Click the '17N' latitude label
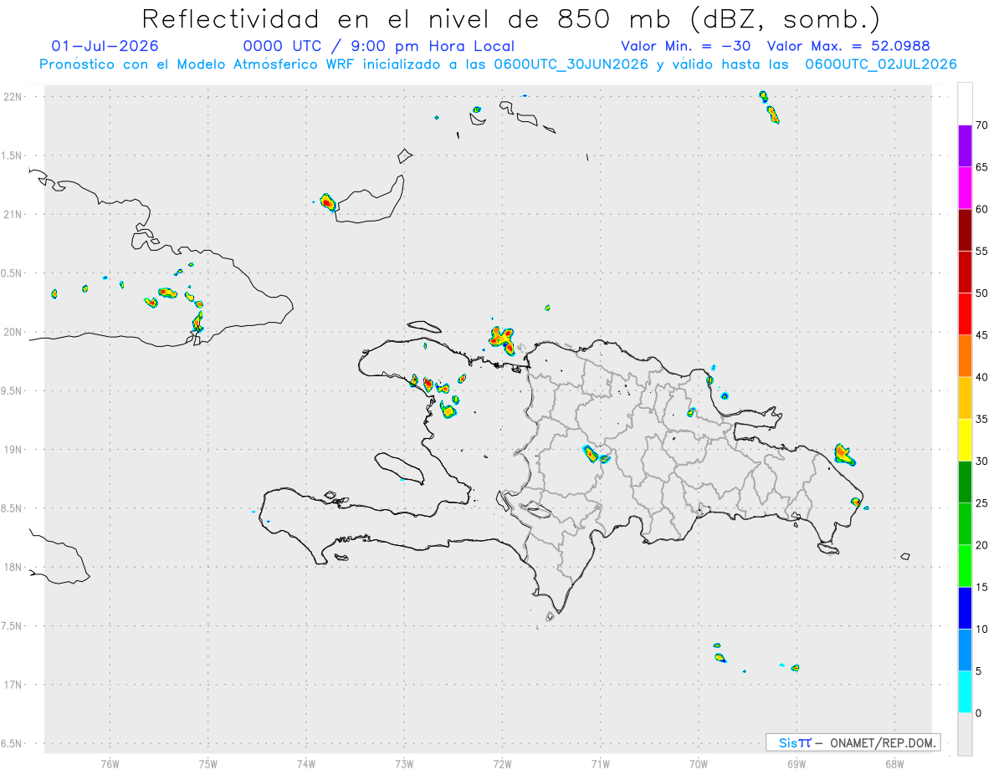The image size is (1004, 775). pos(13,685)
